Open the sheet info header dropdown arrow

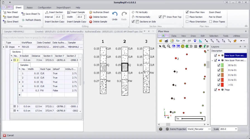pyautogui.click(x=145, y=31)
